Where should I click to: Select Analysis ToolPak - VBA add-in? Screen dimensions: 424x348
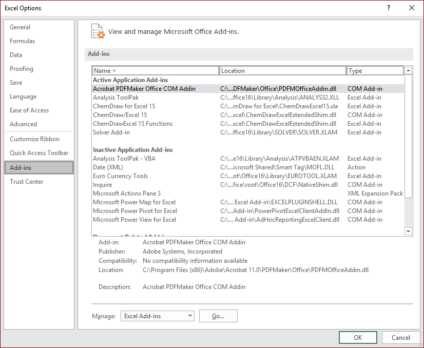(x=248, y=159)
